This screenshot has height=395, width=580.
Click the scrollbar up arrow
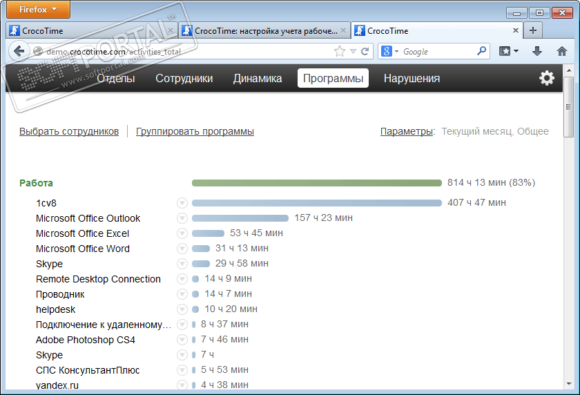(569, 70)
